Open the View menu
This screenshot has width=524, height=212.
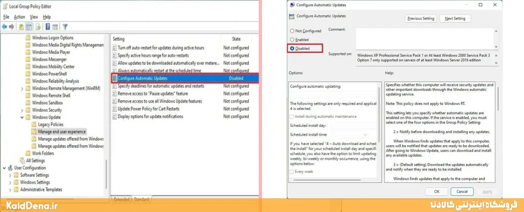click(x=34, y=17)
